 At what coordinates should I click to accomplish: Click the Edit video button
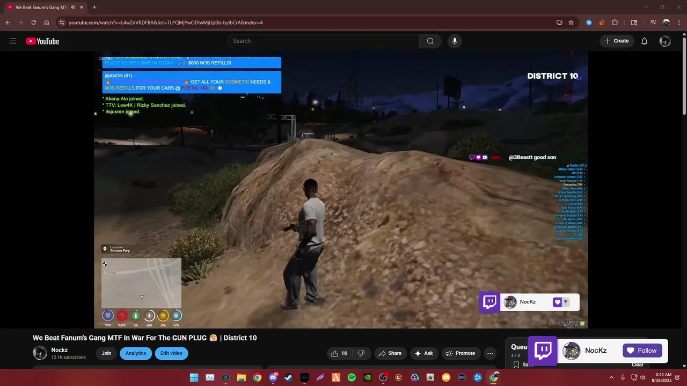pos(171,353)
